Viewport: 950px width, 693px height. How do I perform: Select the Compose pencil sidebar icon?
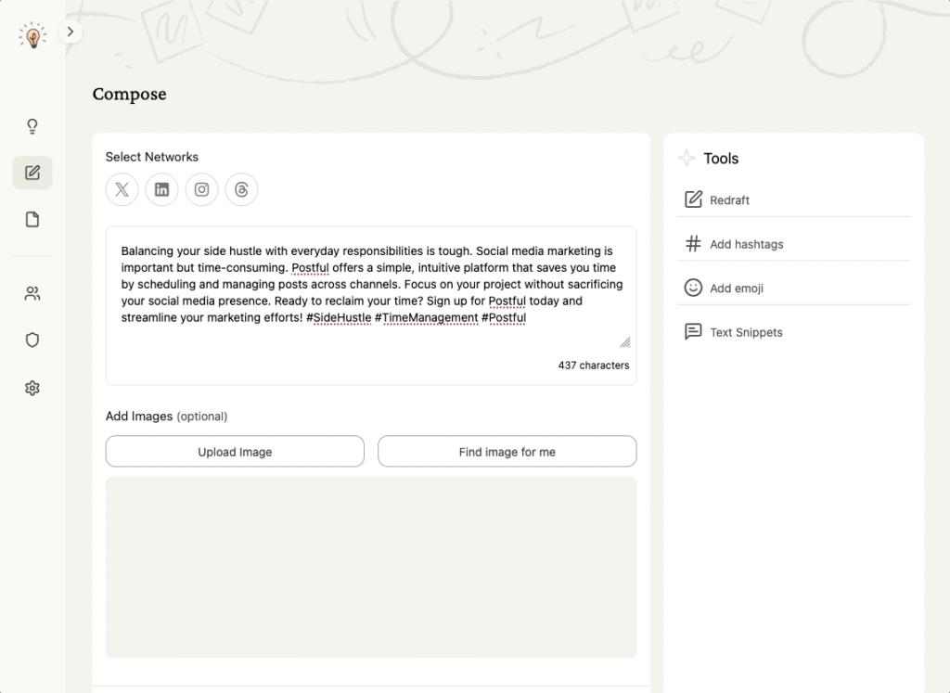32,173
